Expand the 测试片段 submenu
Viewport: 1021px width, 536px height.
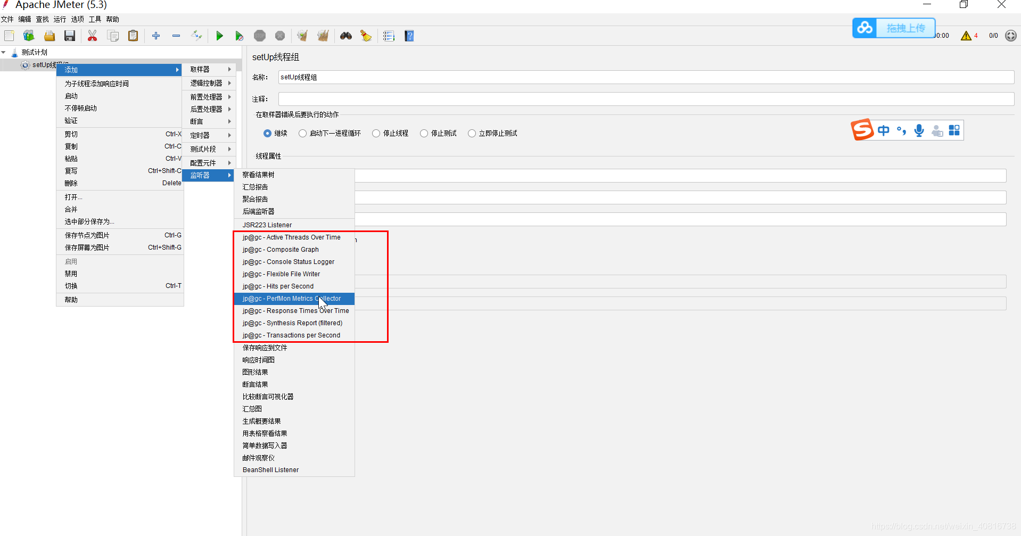pos(209,149)
